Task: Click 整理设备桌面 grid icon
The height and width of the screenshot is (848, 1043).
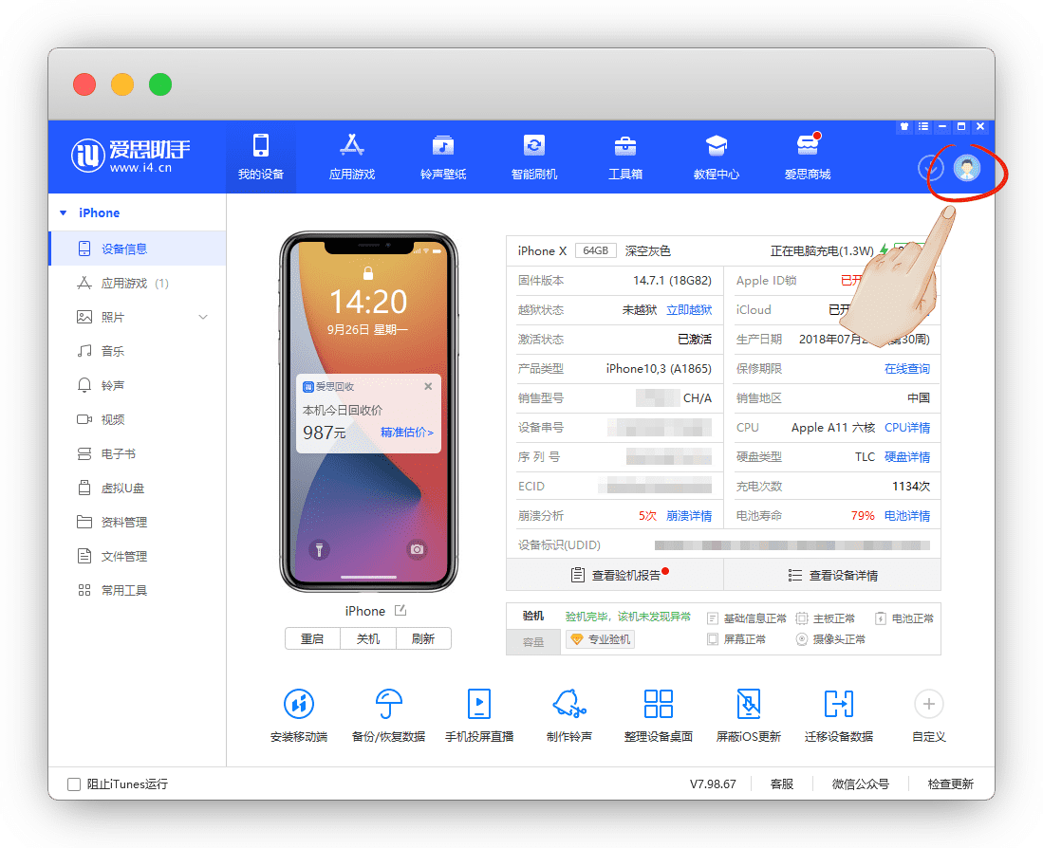Action: pos(658,705)
